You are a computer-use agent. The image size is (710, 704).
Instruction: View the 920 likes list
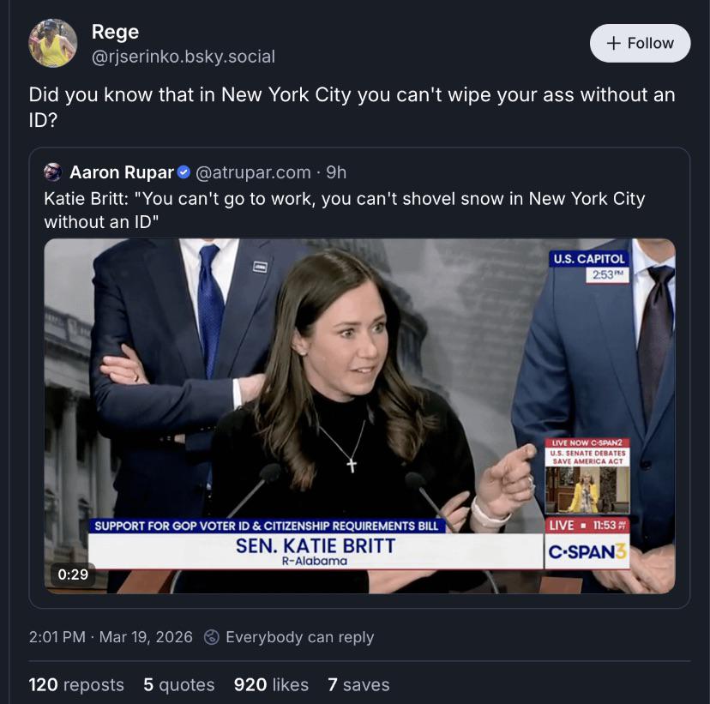(271, 684)
